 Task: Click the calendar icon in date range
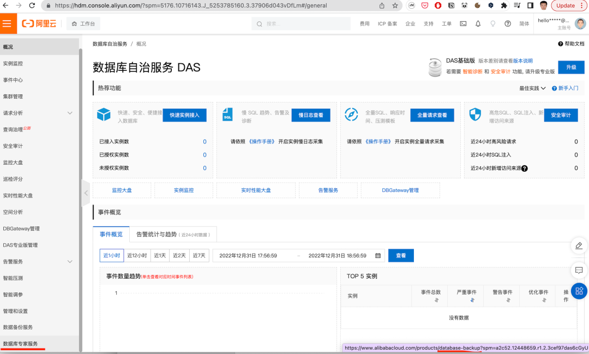378,255
